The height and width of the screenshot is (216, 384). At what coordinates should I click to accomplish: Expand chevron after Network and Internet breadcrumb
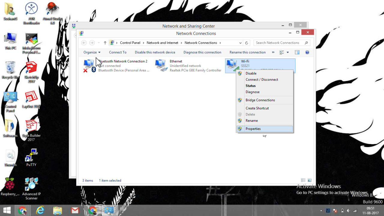(181, 43)
